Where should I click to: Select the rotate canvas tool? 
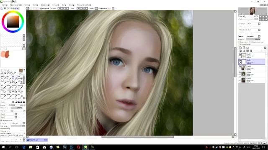pyautogui.click(x=8, y=73)
